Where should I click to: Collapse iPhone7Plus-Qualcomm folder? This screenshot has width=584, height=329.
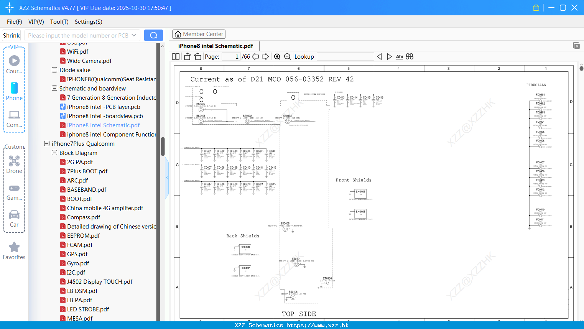(47, 144)
